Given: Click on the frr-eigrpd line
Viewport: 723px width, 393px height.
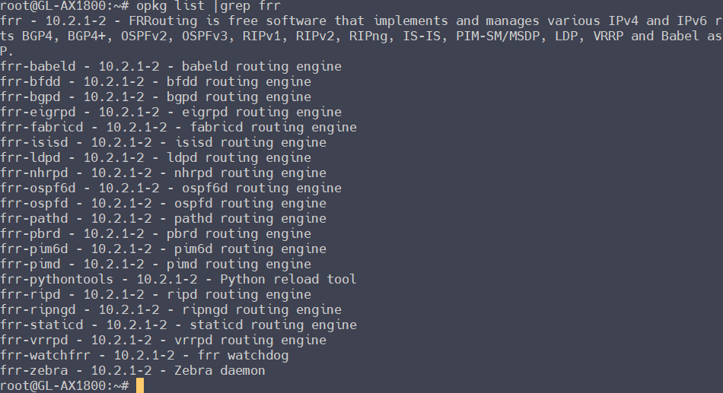Looking at the screenshot, I should 170,113.
